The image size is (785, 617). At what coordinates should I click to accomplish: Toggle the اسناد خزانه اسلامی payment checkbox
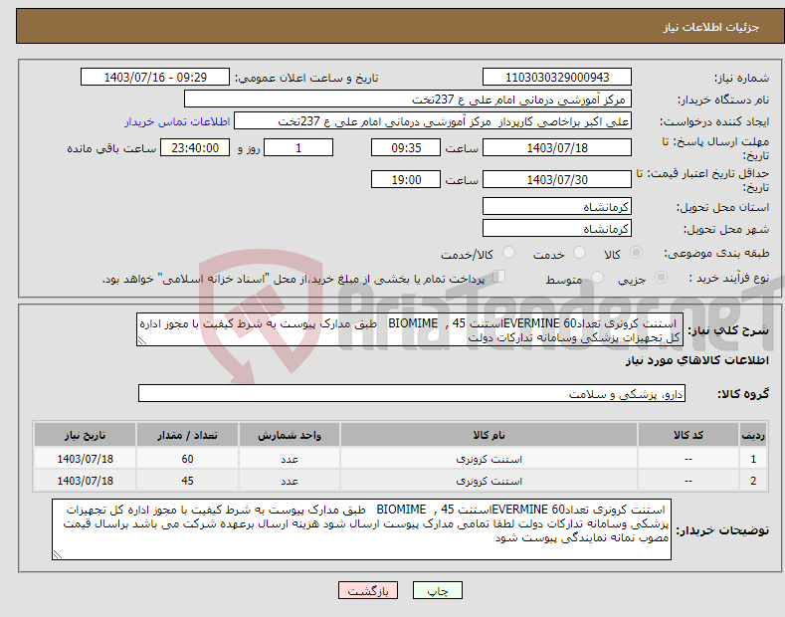tap(499, 277)
